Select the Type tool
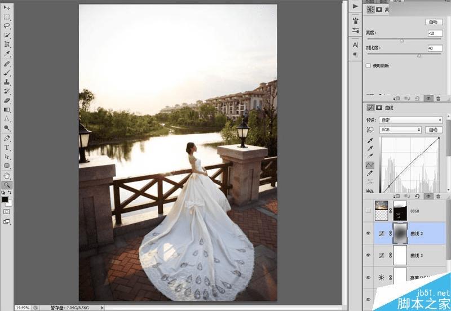451x311 pixels. [7, 148]
